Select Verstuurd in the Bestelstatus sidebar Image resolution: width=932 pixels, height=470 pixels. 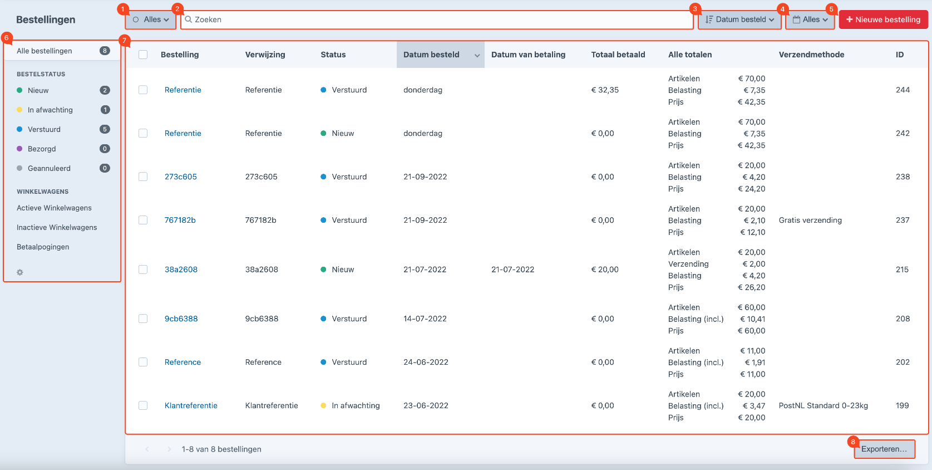pyautogui.click(x=44, y=129)
